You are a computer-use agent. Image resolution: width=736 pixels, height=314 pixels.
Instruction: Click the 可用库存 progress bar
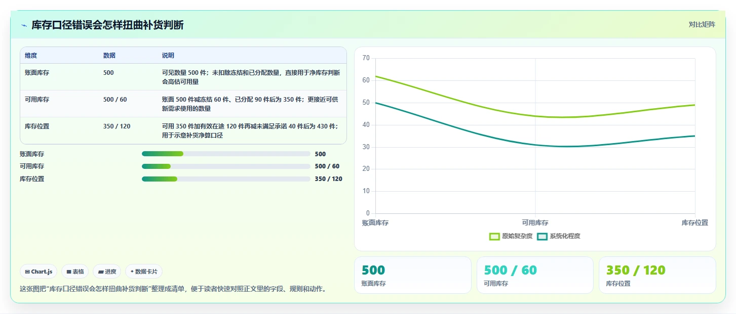tap(226, 166)
